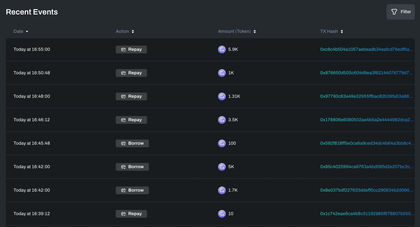Sort by TX Hash column header

332,32
